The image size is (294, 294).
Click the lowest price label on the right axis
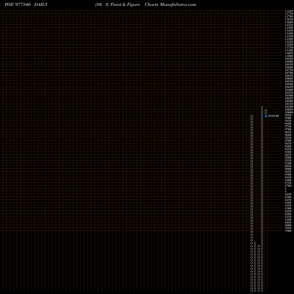click(x=288, y=231)
